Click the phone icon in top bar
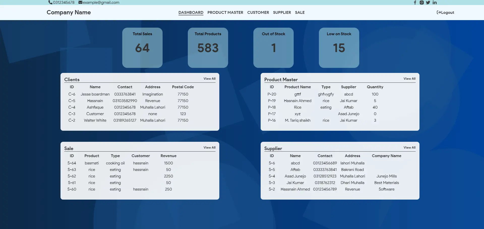This screenshot has height=229, width=484. 50,2
